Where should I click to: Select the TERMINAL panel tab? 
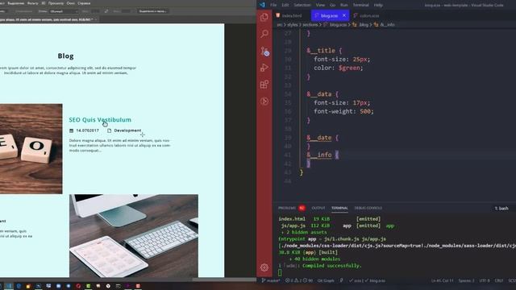pos(339,208)
